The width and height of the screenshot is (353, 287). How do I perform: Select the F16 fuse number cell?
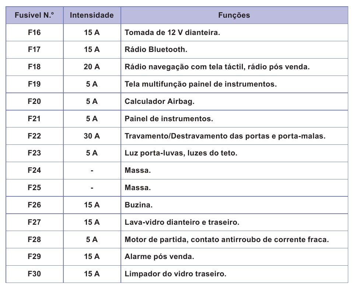point(34,32)
